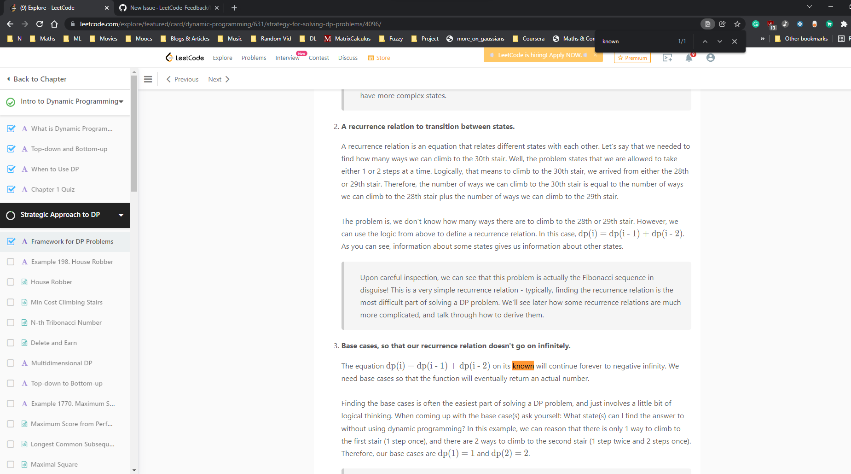Viewport: 851px width, 474px height.
Task: Show hidden bookmarks via double chevron
Action: pos(763,39)
